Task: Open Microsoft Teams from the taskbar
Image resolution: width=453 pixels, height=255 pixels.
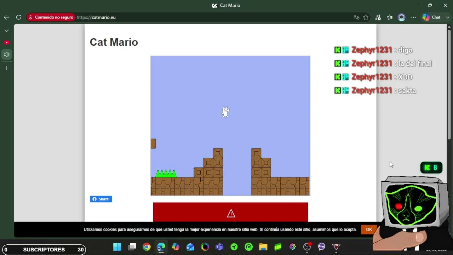Action: [x=219, y=247]
